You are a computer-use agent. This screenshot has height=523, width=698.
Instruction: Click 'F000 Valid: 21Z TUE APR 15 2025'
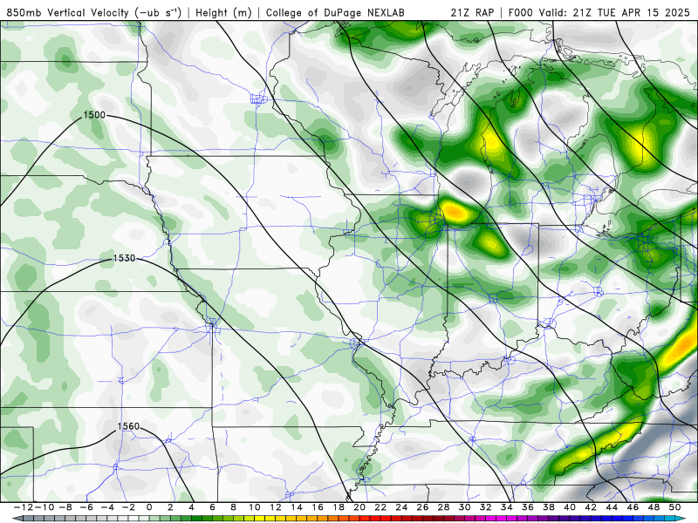click(x=599, y=12)
